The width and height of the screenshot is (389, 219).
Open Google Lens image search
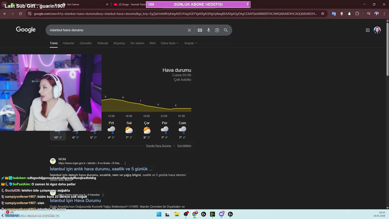[217, 30]
